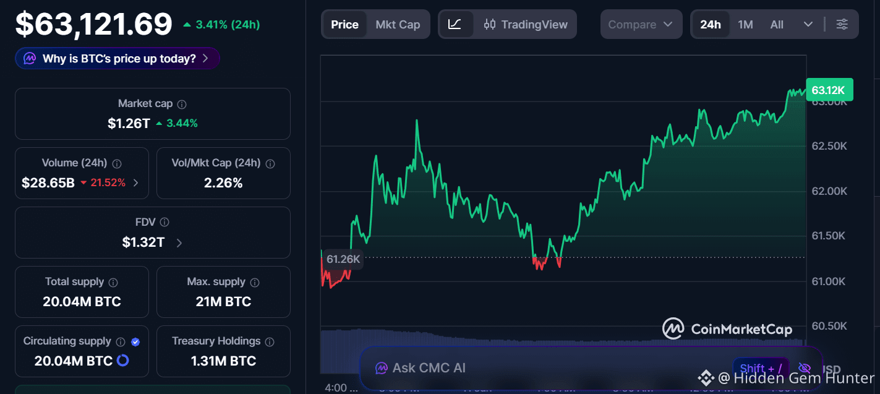Image resolution: width=880 pixels, height=394 pixels.
Task: Click the $1.32T FDV value
Action: pos(143,242)
